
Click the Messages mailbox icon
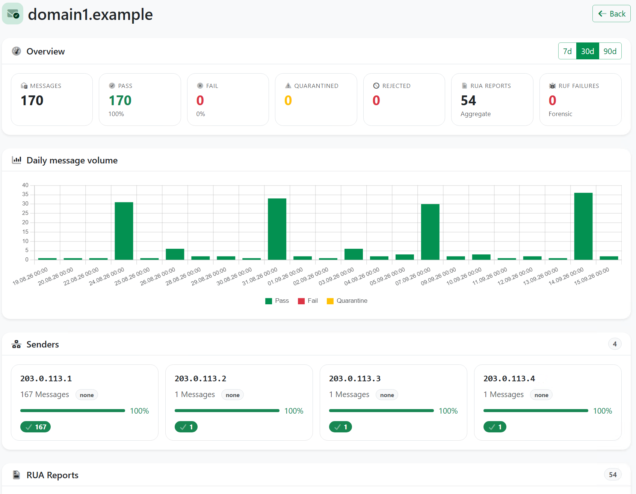point(24,86)
